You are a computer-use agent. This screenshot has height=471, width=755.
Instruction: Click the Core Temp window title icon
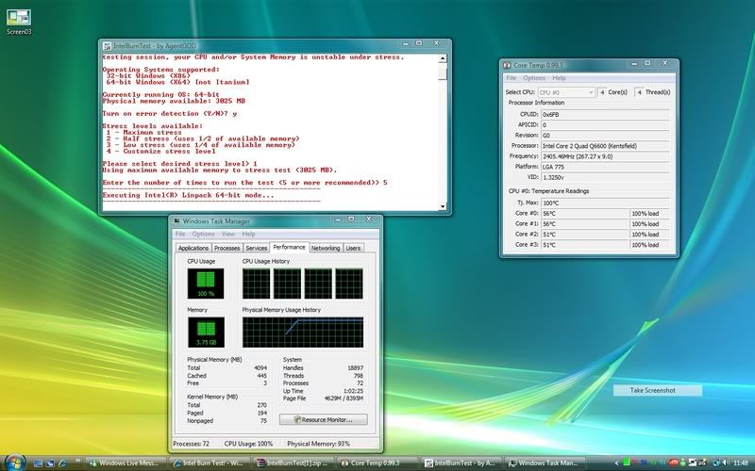507,65
